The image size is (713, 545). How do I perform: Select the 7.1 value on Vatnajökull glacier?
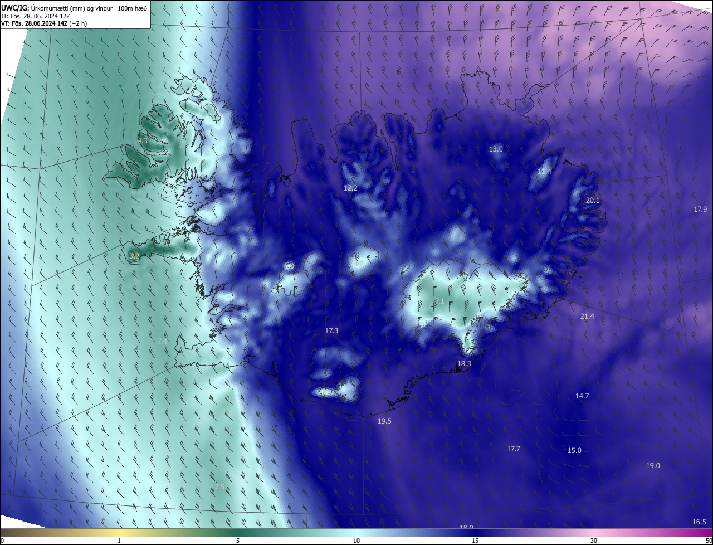(x=439, y=301)
